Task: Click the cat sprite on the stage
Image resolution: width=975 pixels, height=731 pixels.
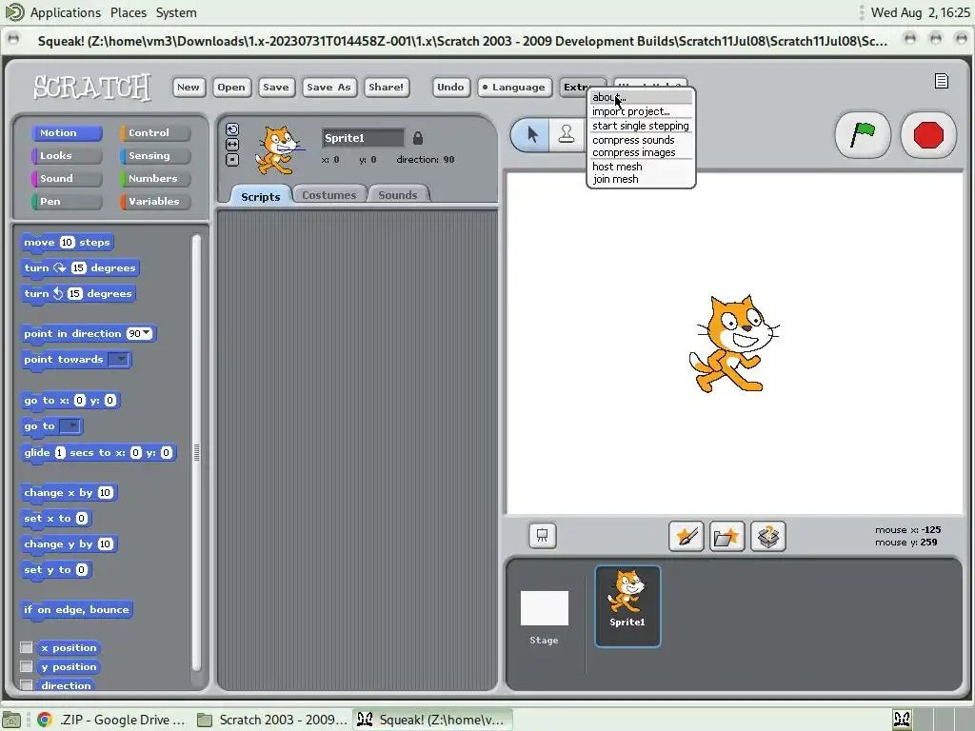Action: [x=733, y=344]
